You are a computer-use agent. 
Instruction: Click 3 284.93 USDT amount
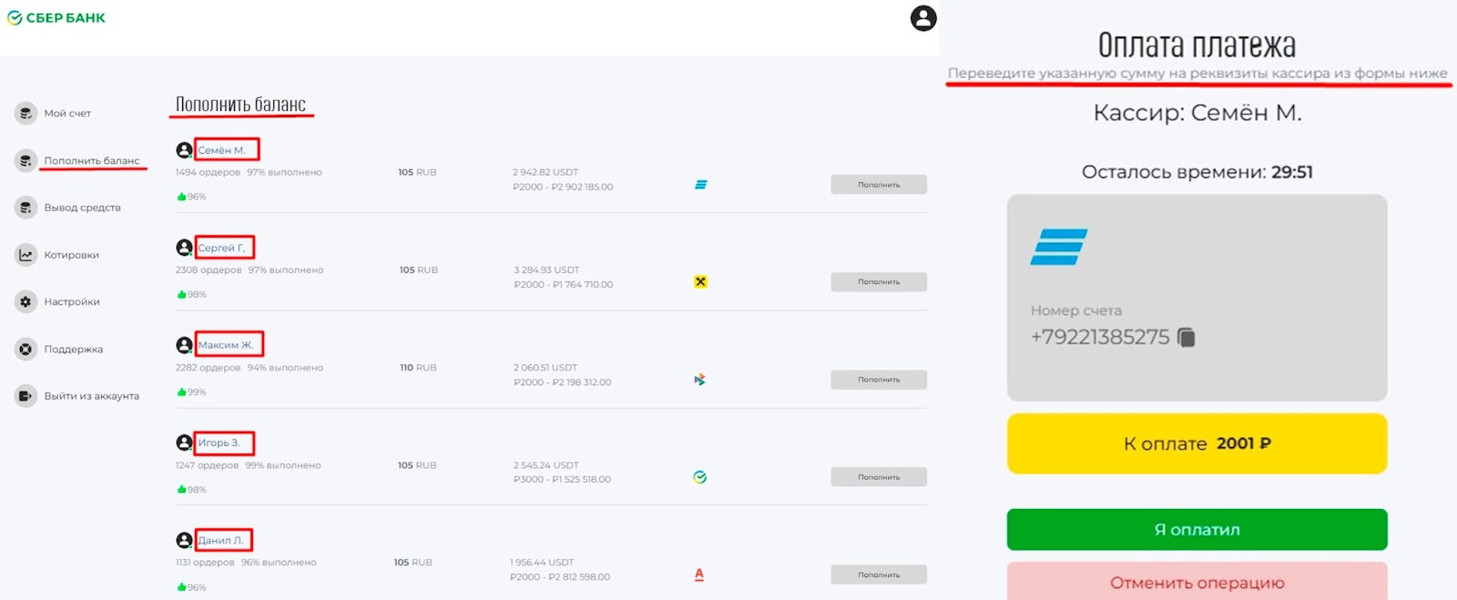(x=546, y=269)
